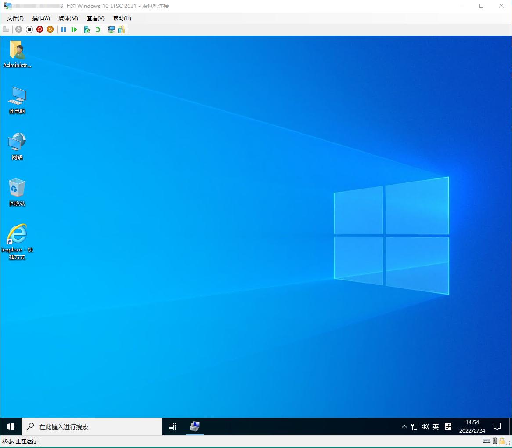The image size is (512, 448).
Task: Open the 帮助(H) menu
Action: (x=122, y=18)
